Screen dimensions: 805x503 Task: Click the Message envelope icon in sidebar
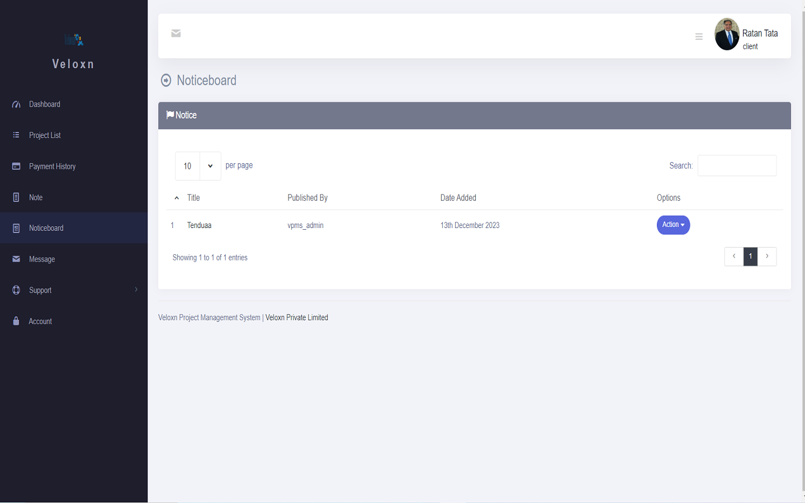(15, 259)
